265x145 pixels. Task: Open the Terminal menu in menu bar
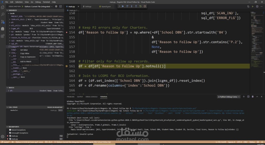pyautogui.click(x=46, y=2)
